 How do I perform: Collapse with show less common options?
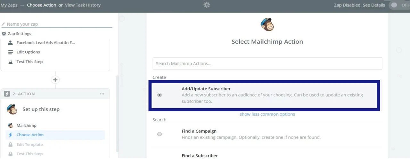(x=267, y=114)
